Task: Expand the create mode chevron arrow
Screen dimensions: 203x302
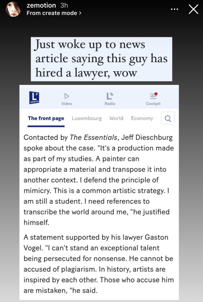Action: pos(80,13)
